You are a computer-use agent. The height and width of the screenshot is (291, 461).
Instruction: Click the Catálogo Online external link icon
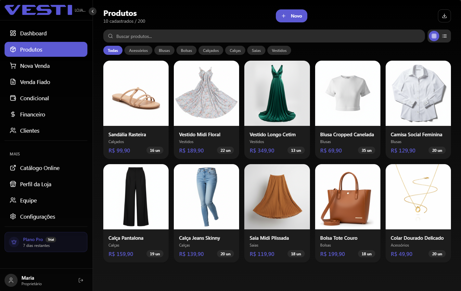(x=13, y=168)
